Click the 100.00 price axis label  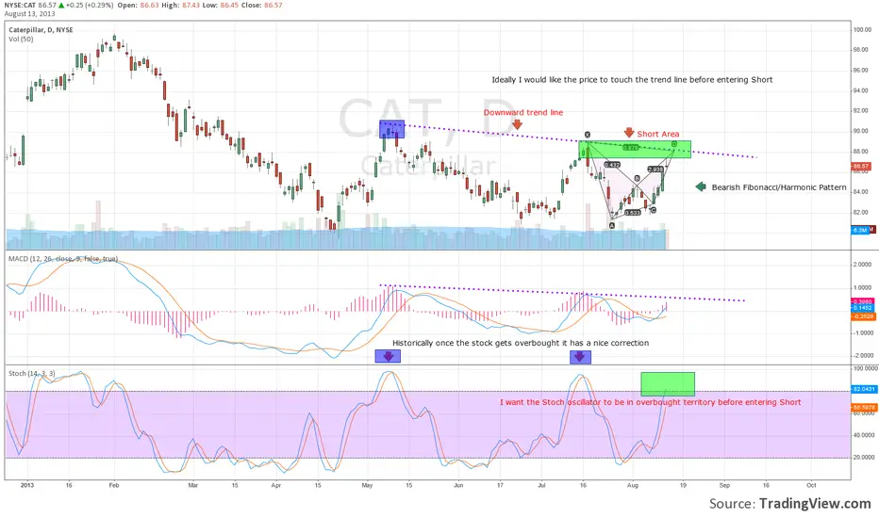[x=862, y=30]
